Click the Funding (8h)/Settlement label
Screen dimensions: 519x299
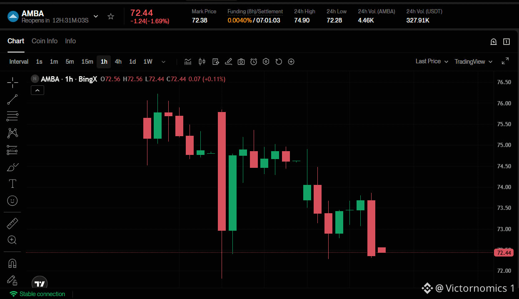[255, 12]
